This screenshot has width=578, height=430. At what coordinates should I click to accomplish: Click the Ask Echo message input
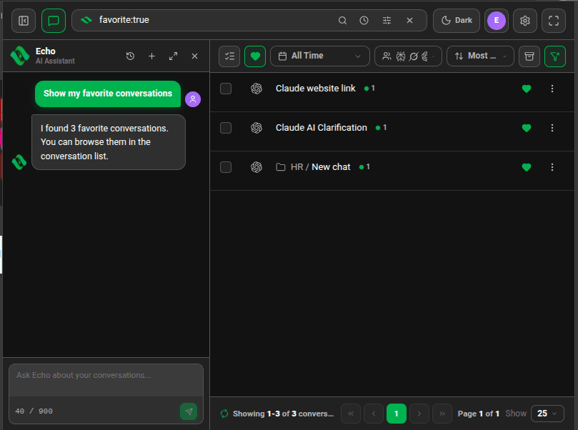pos(106,380)
